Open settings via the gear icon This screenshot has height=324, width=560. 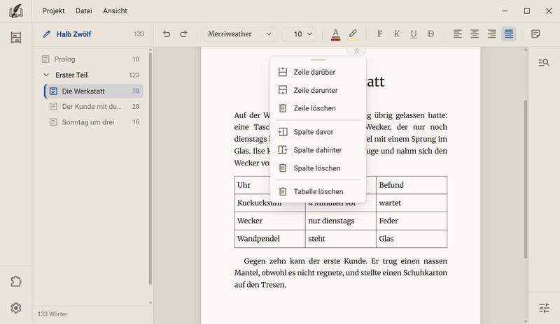pos(15,308)
